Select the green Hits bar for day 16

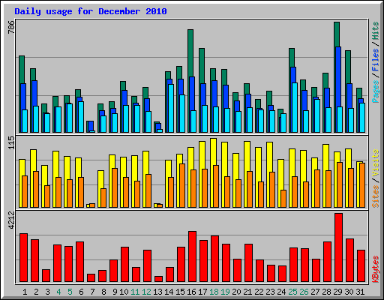pyautogui.click(x=190, y=53)
